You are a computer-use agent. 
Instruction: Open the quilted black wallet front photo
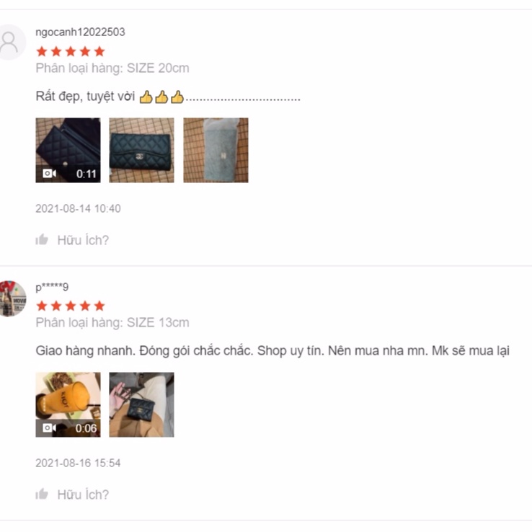click(141, 150)
